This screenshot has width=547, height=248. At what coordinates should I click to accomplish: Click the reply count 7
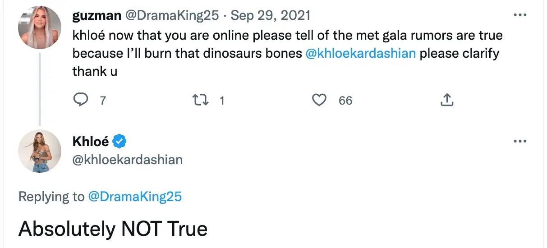pyautogui.click(x=103, y=101)
